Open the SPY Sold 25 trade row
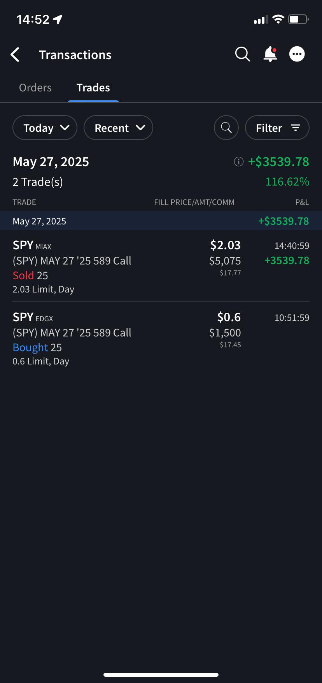Screen dimensions: 322x683 click(161, 266)
